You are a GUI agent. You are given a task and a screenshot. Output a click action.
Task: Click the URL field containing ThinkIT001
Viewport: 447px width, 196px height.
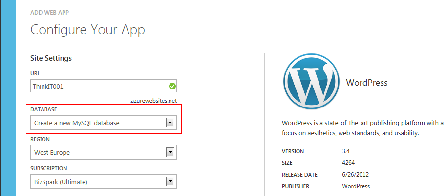tap(104, 86)
